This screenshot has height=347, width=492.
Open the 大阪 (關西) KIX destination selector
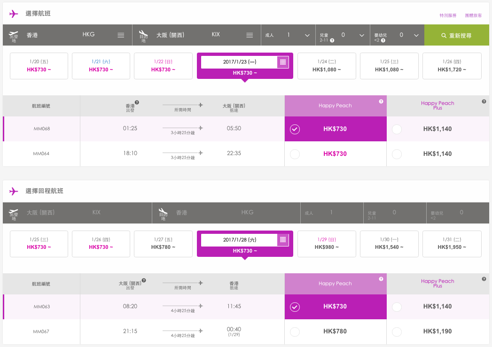pyautogui.click(x=197, y=35)
